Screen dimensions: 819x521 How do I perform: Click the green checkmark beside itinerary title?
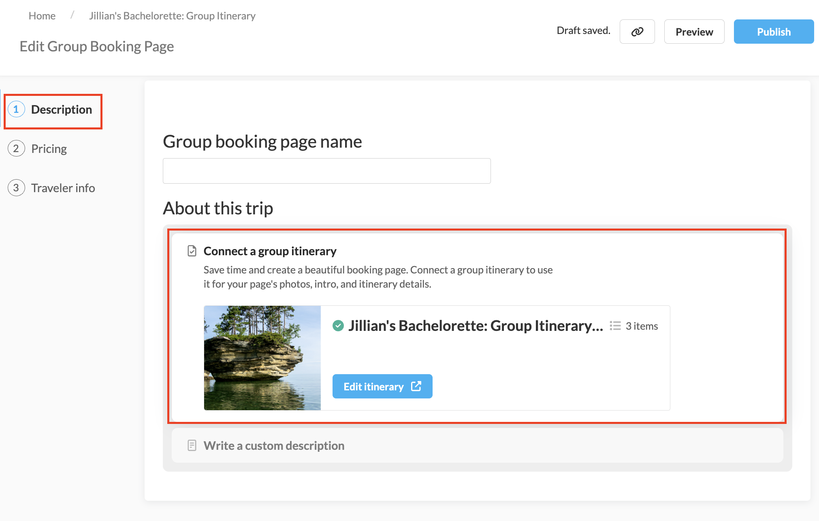[x=338, y=325]
